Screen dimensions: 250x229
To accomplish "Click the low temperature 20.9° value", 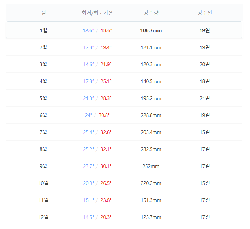I will [89, 183].
